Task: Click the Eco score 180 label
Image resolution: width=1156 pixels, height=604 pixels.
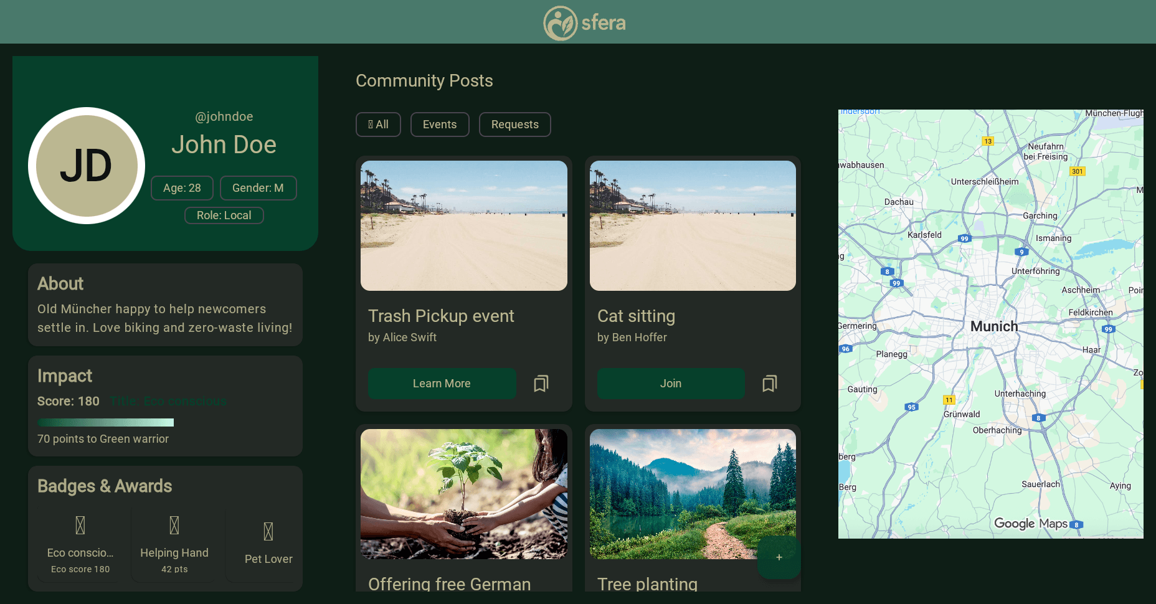Action: coord(80,569)
